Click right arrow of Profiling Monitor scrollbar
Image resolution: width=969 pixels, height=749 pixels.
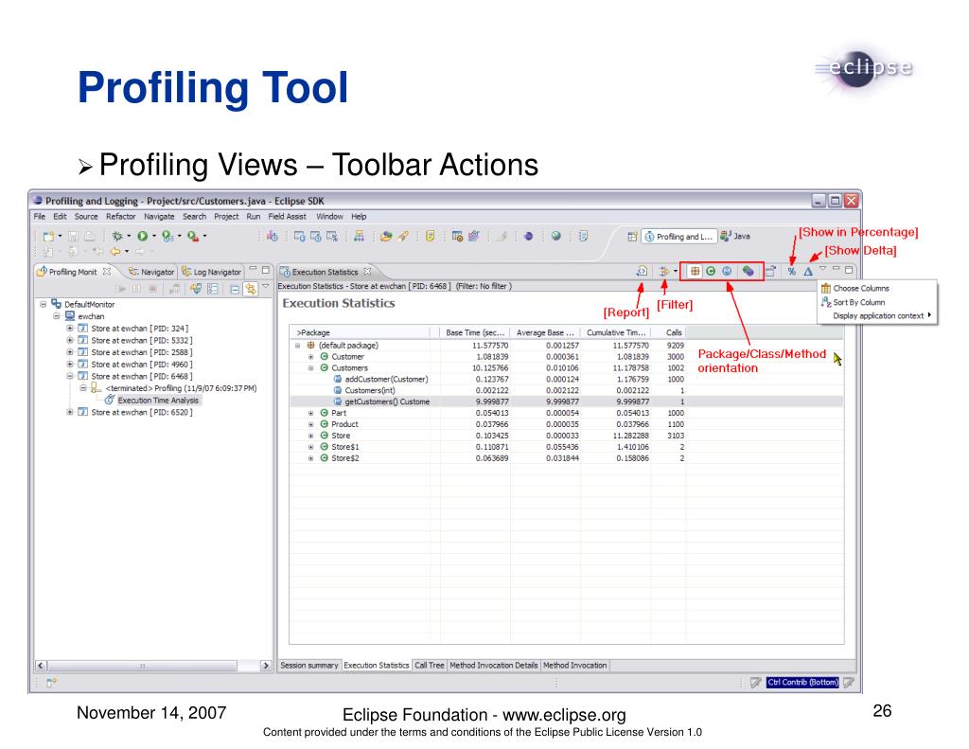(266, 666)
